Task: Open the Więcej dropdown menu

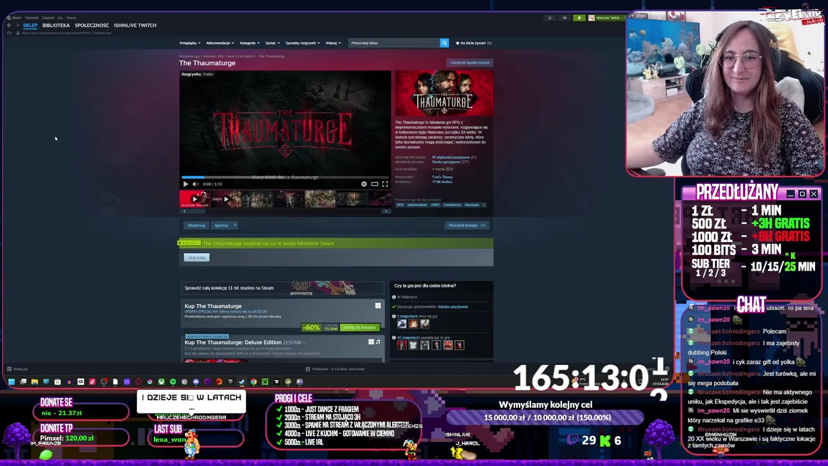Action: point(332,43)
